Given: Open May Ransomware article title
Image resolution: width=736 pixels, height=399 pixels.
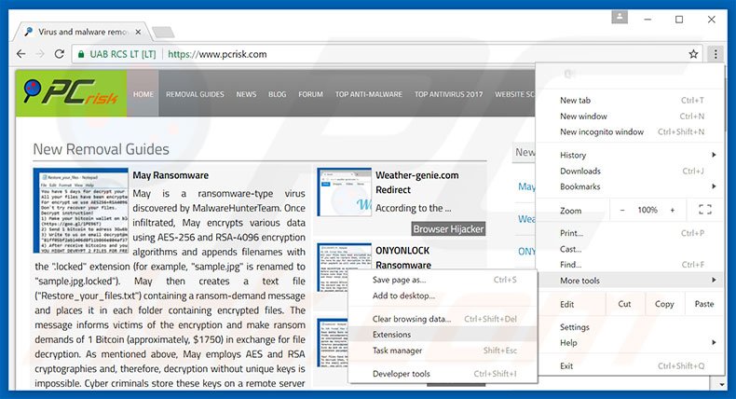Looking at the screenshot, I should 170,175.
